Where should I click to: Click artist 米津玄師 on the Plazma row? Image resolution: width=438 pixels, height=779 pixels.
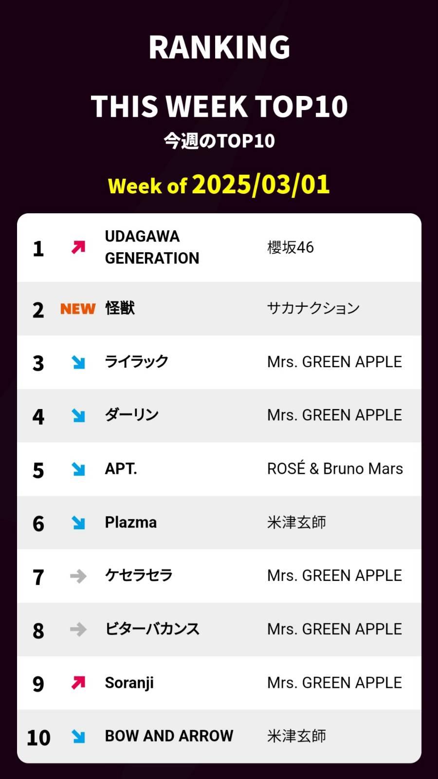296,522
